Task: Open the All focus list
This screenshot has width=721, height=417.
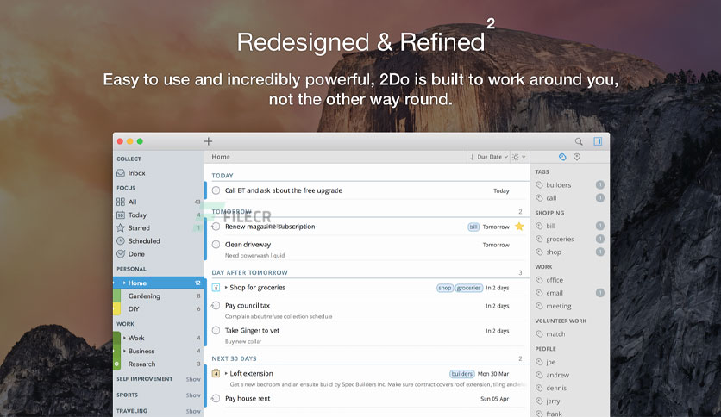Action: pos(158,202)
